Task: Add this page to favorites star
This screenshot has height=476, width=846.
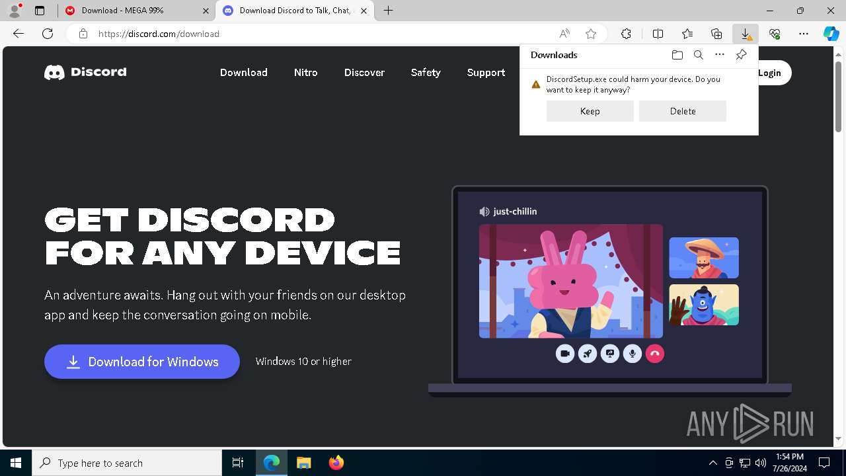Action: [x=591, y=34]
